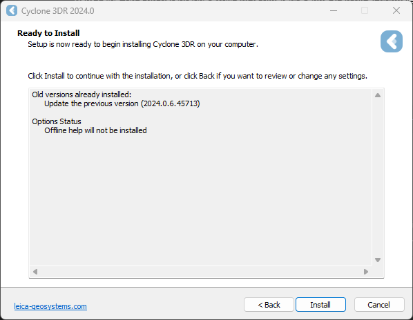
Task: Click the summary box up arrow
Action: (378, 95)
